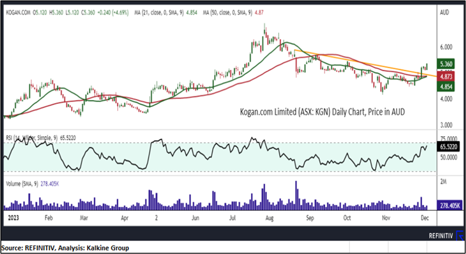Click the 2M volume axis label
This screenshot has height=254, width=466.
tap(443, 181)
